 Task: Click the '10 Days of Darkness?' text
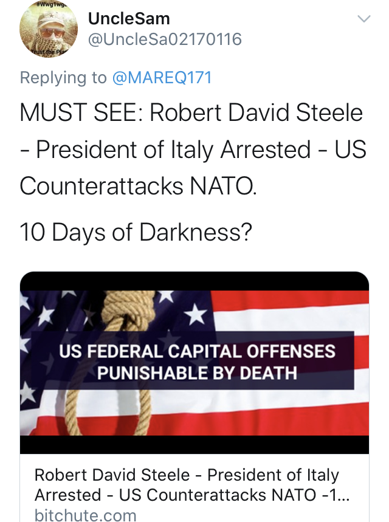point(136,232)
